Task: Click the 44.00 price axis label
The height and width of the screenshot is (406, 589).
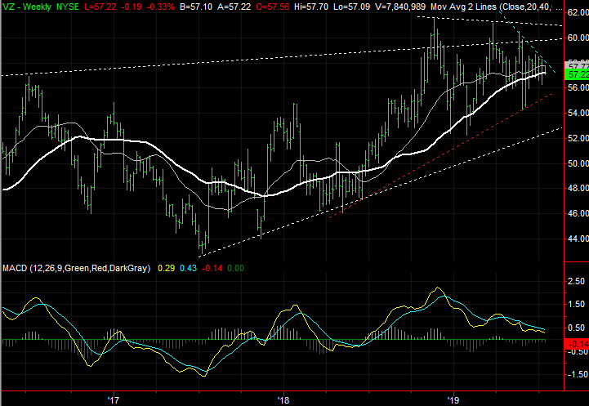Action: point(578,239)
